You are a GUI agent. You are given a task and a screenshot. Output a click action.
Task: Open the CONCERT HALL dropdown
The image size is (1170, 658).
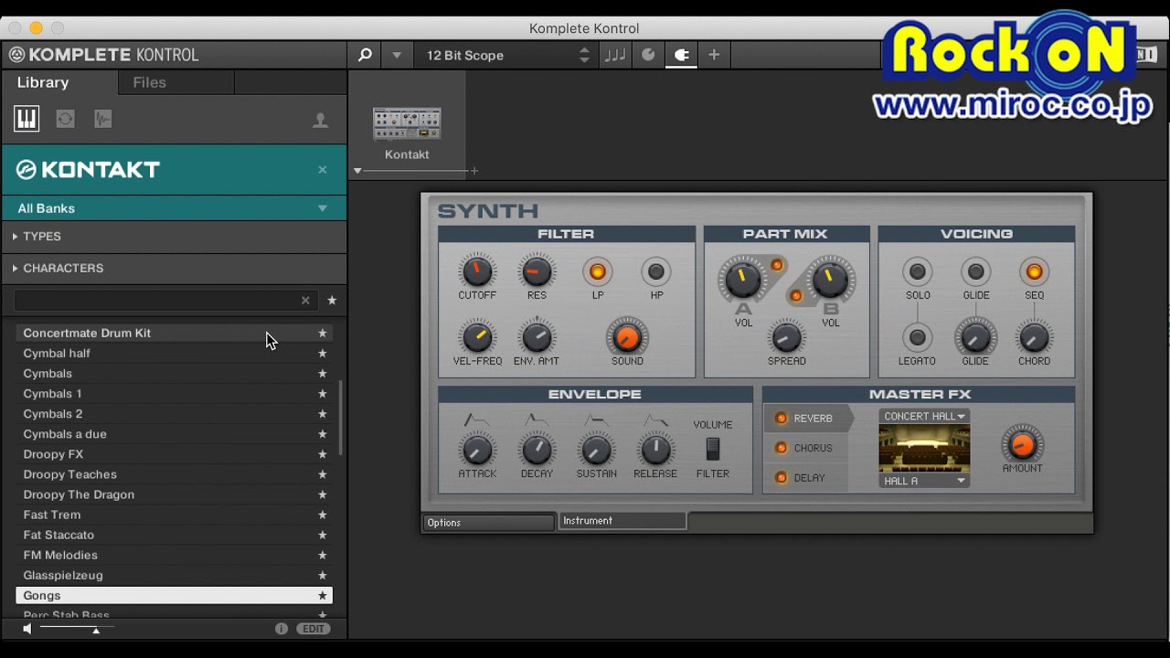point(924,416)
